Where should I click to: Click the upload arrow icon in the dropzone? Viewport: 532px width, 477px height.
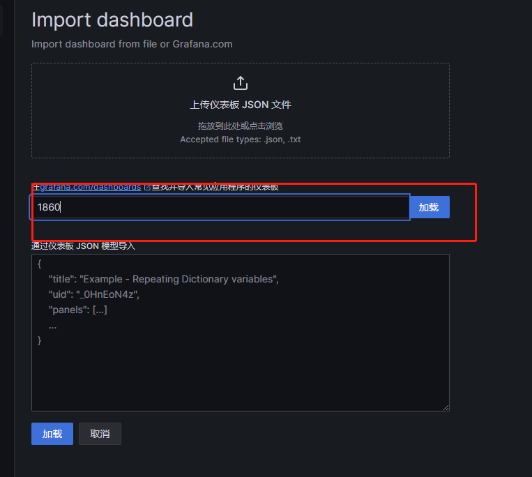[241, 83]
